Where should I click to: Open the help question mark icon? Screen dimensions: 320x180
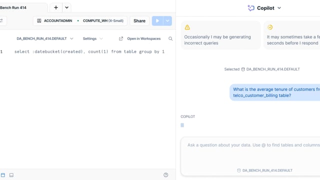[x=165, y=175]
